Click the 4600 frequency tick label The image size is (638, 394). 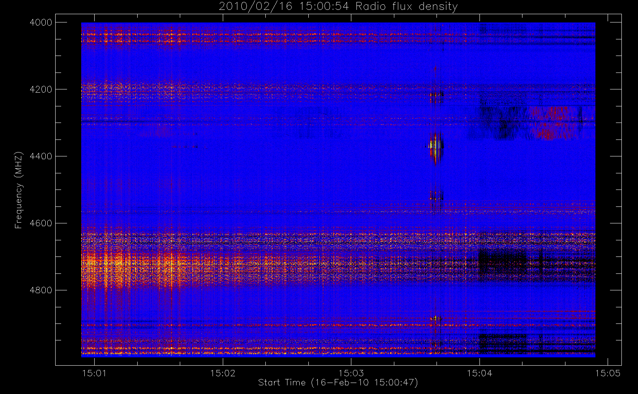coord(41,223)
